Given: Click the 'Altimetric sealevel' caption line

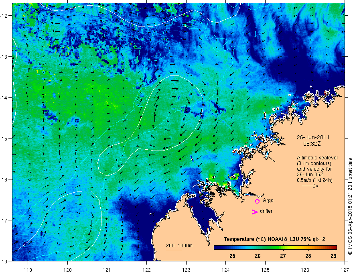Looking at the screenshot, I should point(317,158).
